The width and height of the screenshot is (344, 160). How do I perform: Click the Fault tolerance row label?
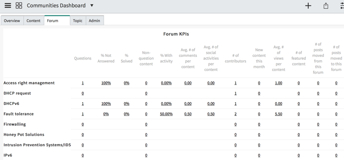pyautogui.click(x=18, y=114)
